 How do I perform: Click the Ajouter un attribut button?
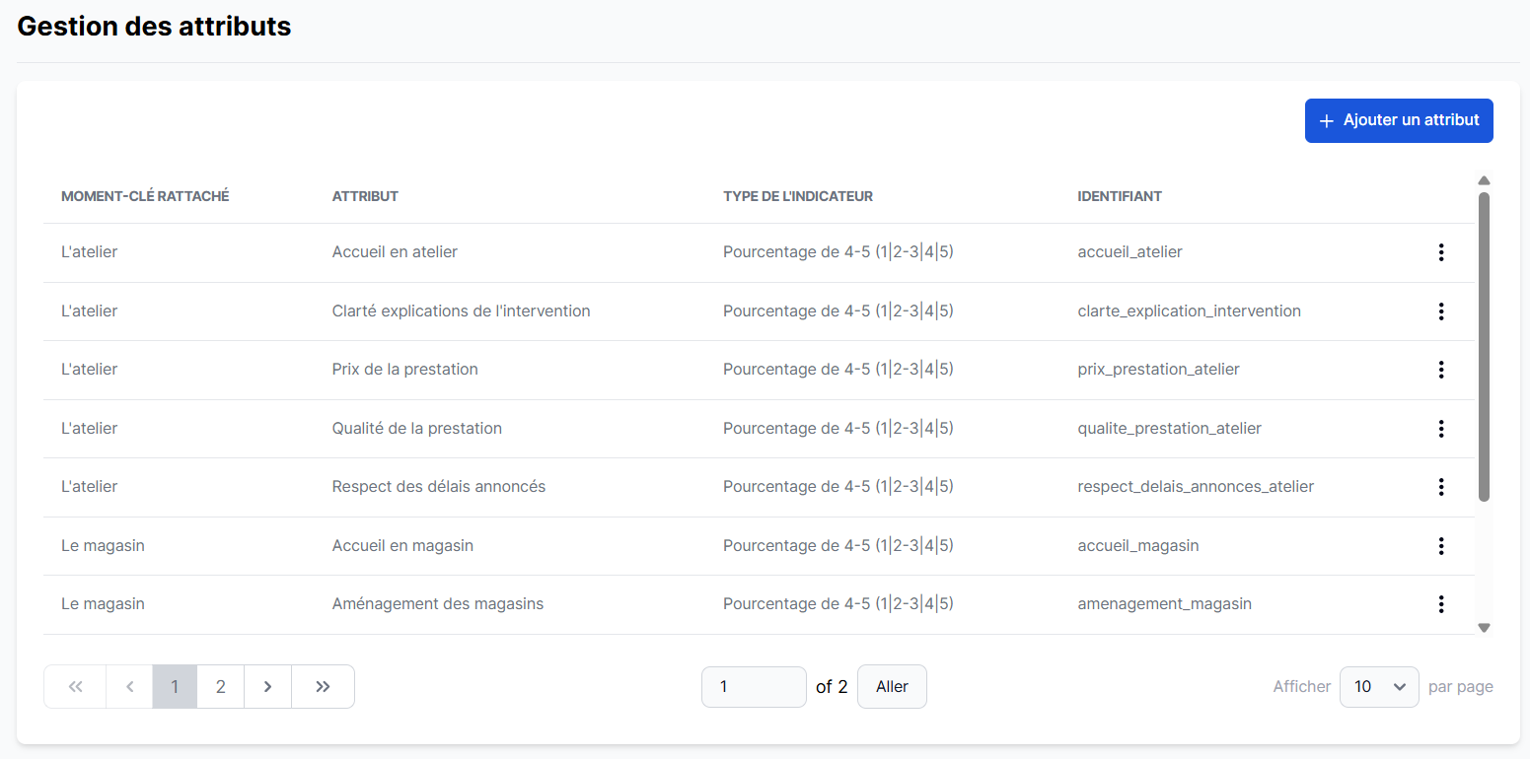pos(1398,120)
